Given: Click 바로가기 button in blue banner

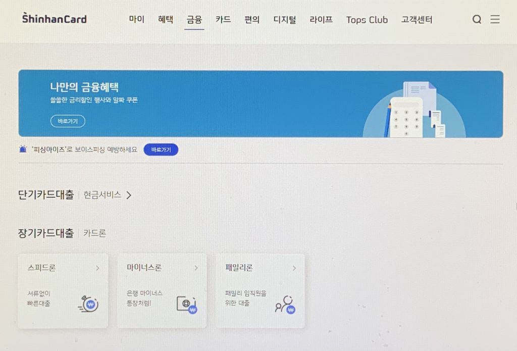Looking at the screenshot, I should coord(68,121).
